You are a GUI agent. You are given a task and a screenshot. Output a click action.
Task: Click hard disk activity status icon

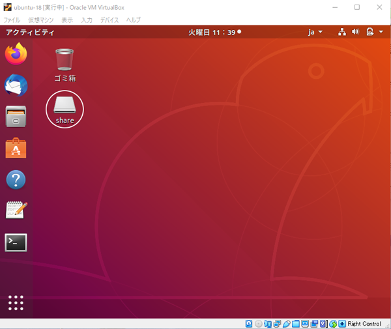click(249, 324)
